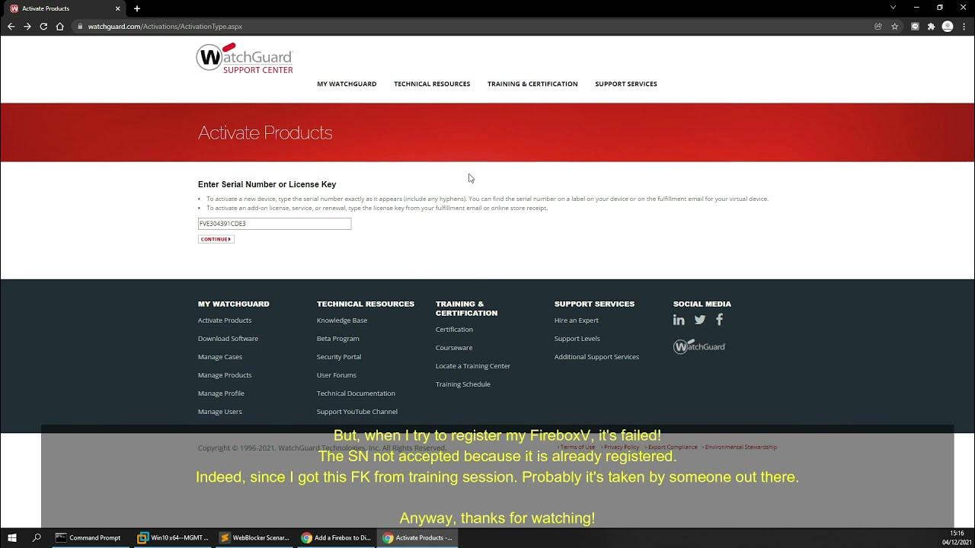
Task: Open Activate Products footer link
Action: click(x=225, y=320)
